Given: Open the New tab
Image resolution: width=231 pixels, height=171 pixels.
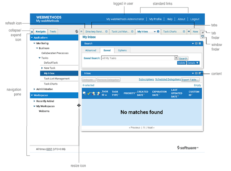Looking at the screenshot, I should pos(195,31).
